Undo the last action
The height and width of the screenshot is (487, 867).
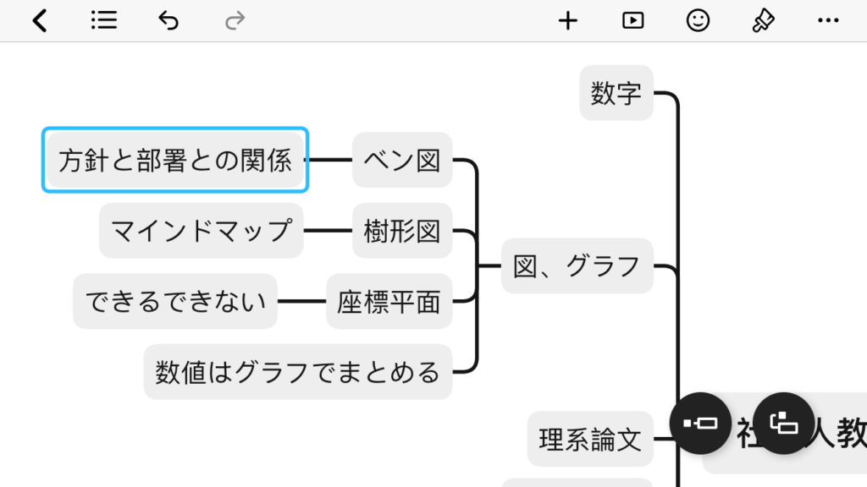pyautogui.click(x=168, y=21)
